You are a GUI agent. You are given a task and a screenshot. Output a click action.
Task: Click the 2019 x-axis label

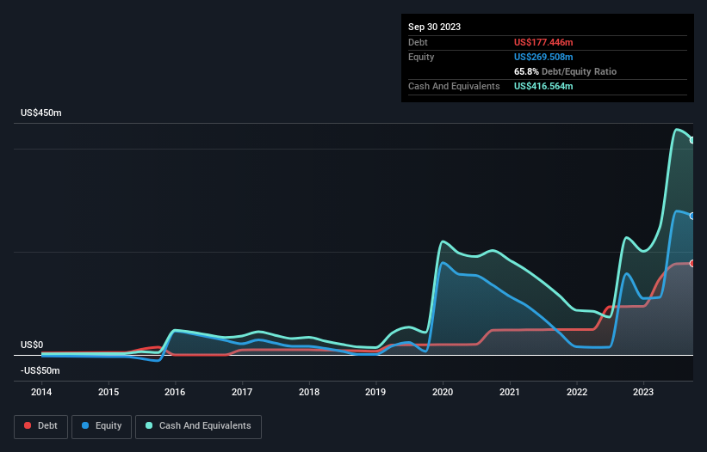tap(375, 392)
